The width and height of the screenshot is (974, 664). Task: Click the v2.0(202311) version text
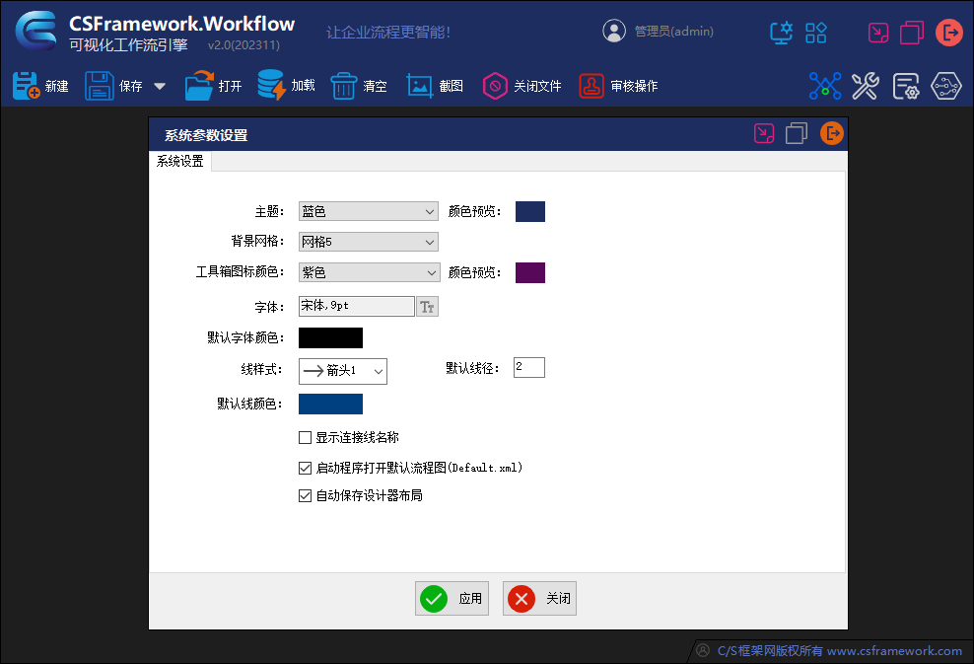[243, 44]
